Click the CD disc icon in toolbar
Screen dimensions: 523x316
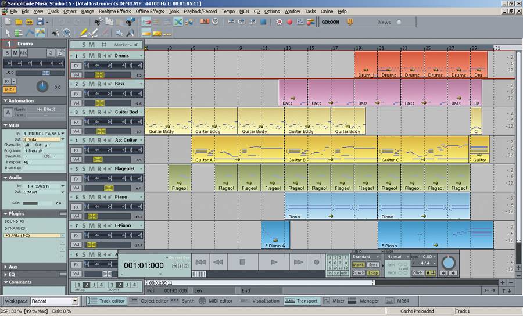pos(216,21)
